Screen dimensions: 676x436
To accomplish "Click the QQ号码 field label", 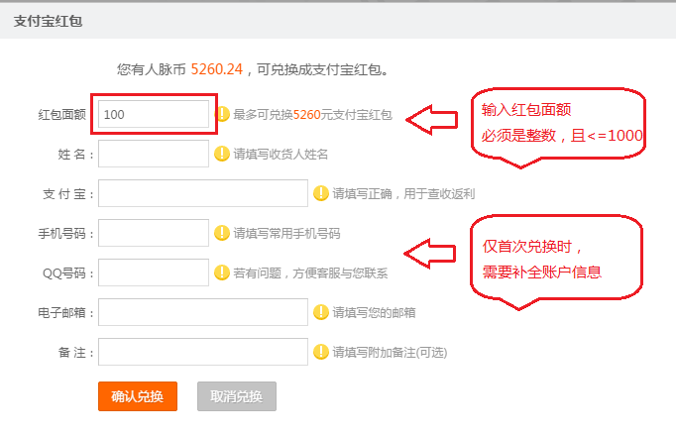I will tap(68, 273).
